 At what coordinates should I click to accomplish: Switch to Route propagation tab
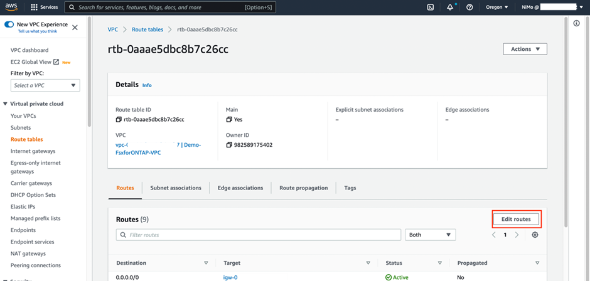[x=304, y=188]
